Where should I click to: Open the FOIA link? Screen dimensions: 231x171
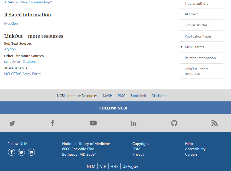[136, 149]
